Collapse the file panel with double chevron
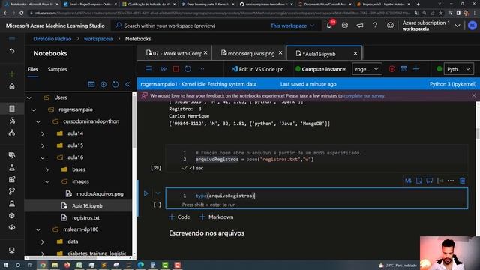480x270 pixels. 127,84
